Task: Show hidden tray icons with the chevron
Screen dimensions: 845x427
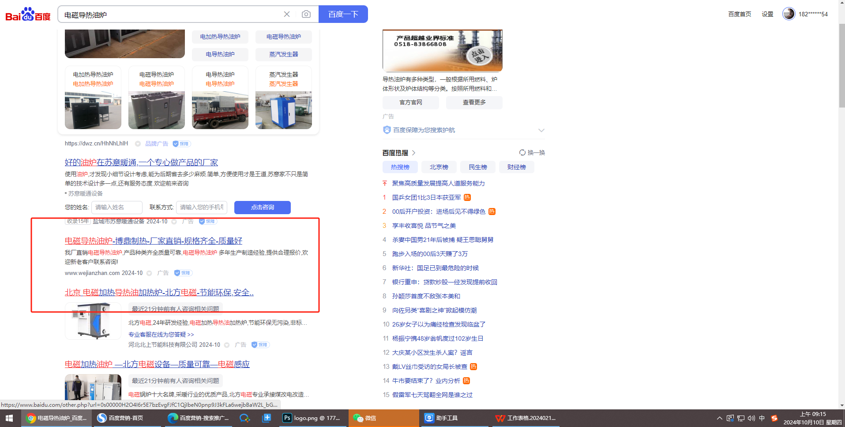Action: (720, 418)
